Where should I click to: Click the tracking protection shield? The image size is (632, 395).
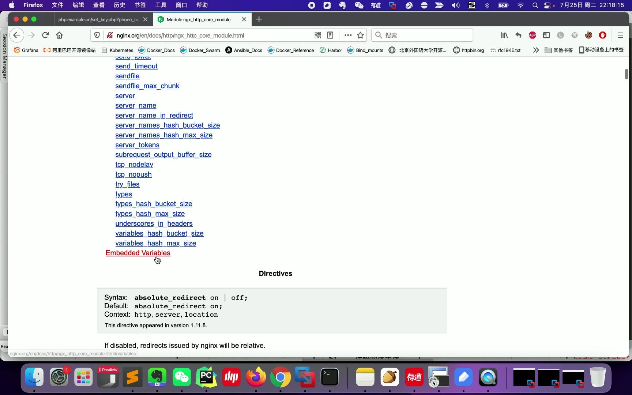[97, 35]
